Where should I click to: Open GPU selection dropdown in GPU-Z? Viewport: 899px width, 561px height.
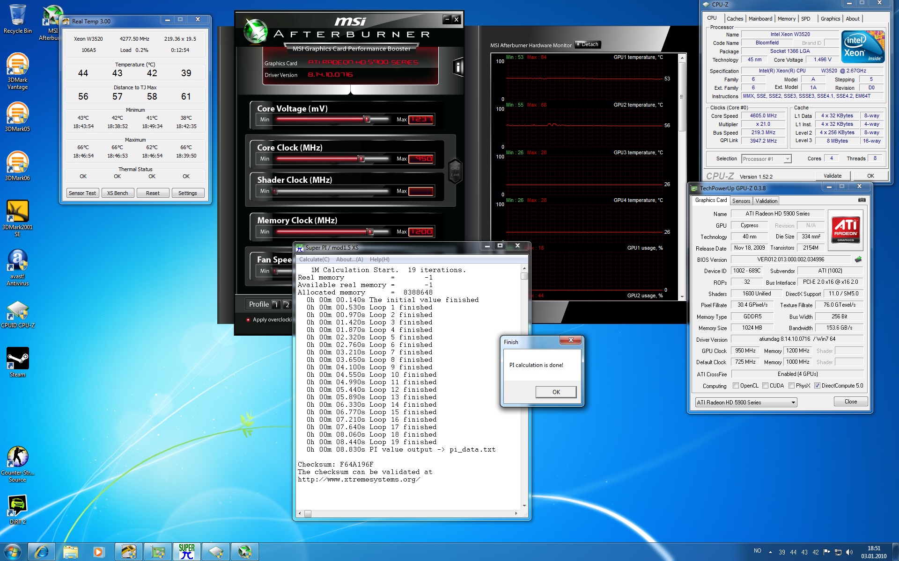[746, 402]
